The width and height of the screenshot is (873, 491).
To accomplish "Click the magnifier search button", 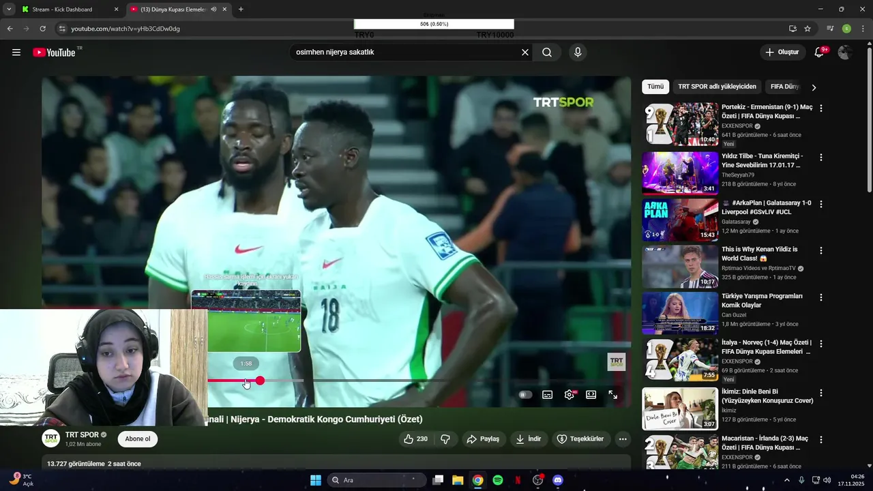I will pyautogui.click(x=547, y=53).
